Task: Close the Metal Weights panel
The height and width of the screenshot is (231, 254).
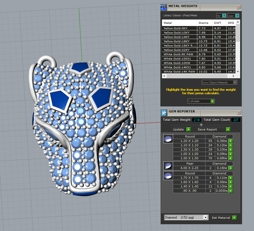Action: click(239, 7)
